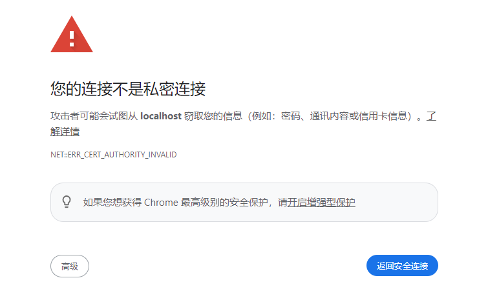Viewport: 499px width, 289px height.
Task: Click the 例如 text inside the parentheses
Action: (x=262, y=116)
